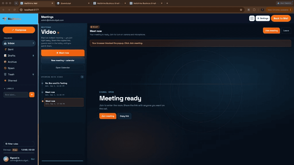Click the browser back arrow

(x=3, y=10)
